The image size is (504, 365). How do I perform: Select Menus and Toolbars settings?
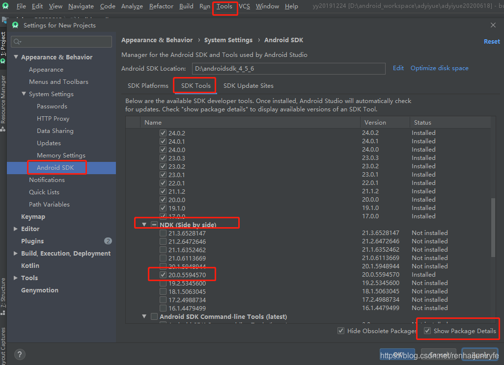[x=58, y=82]
